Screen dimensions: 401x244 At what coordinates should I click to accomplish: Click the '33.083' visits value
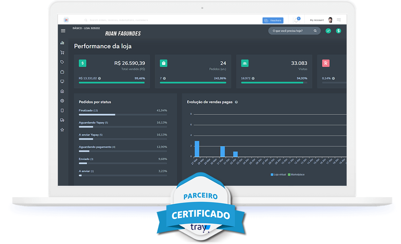point(299,63)
